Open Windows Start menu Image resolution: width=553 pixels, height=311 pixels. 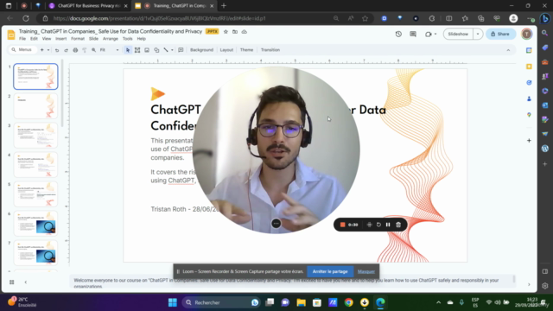(173, 302)
